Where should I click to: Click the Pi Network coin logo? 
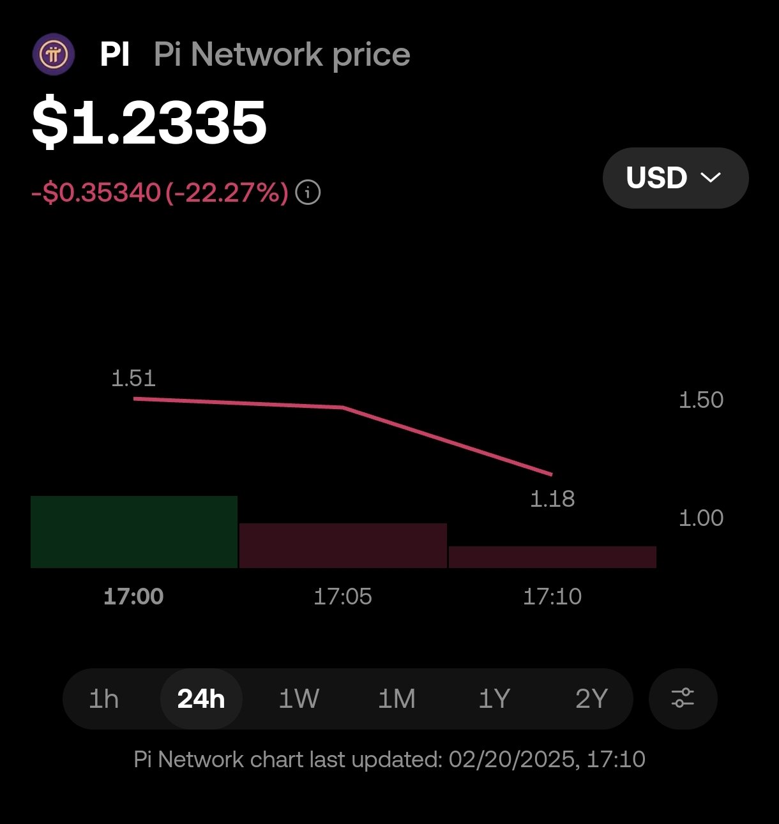click(54, 55)
